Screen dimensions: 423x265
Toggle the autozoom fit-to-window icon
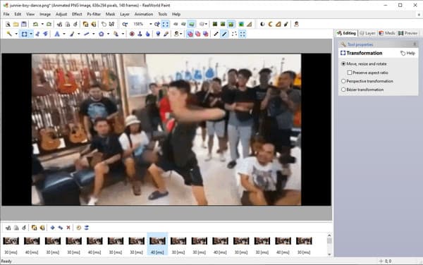tap(166, 24)
